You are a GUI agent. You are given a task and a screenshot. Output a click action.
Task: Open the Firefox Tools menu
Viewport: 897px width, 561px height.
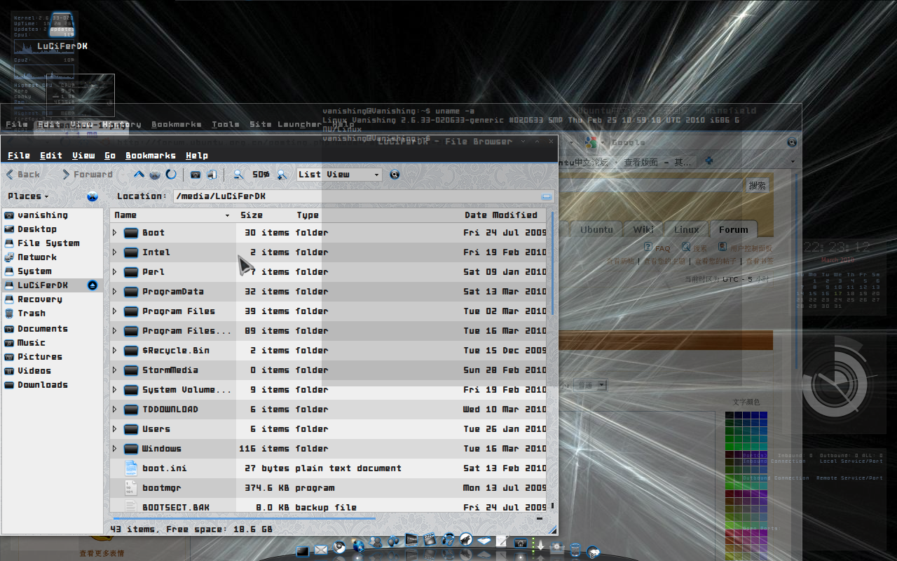click(226, 124)
